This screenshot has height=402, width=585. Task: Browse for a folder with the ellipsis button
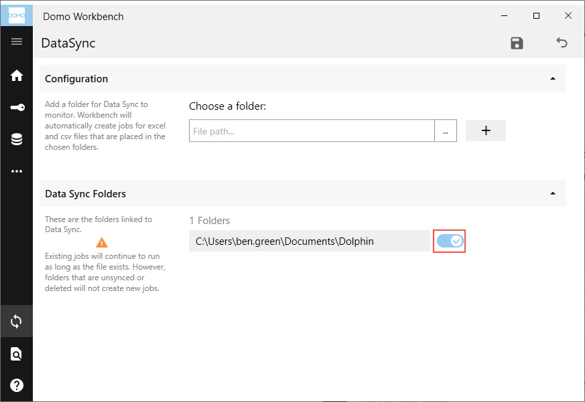pyautogui.click(x=446, y=131)
